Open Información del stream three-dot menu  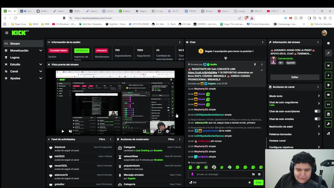318,42
